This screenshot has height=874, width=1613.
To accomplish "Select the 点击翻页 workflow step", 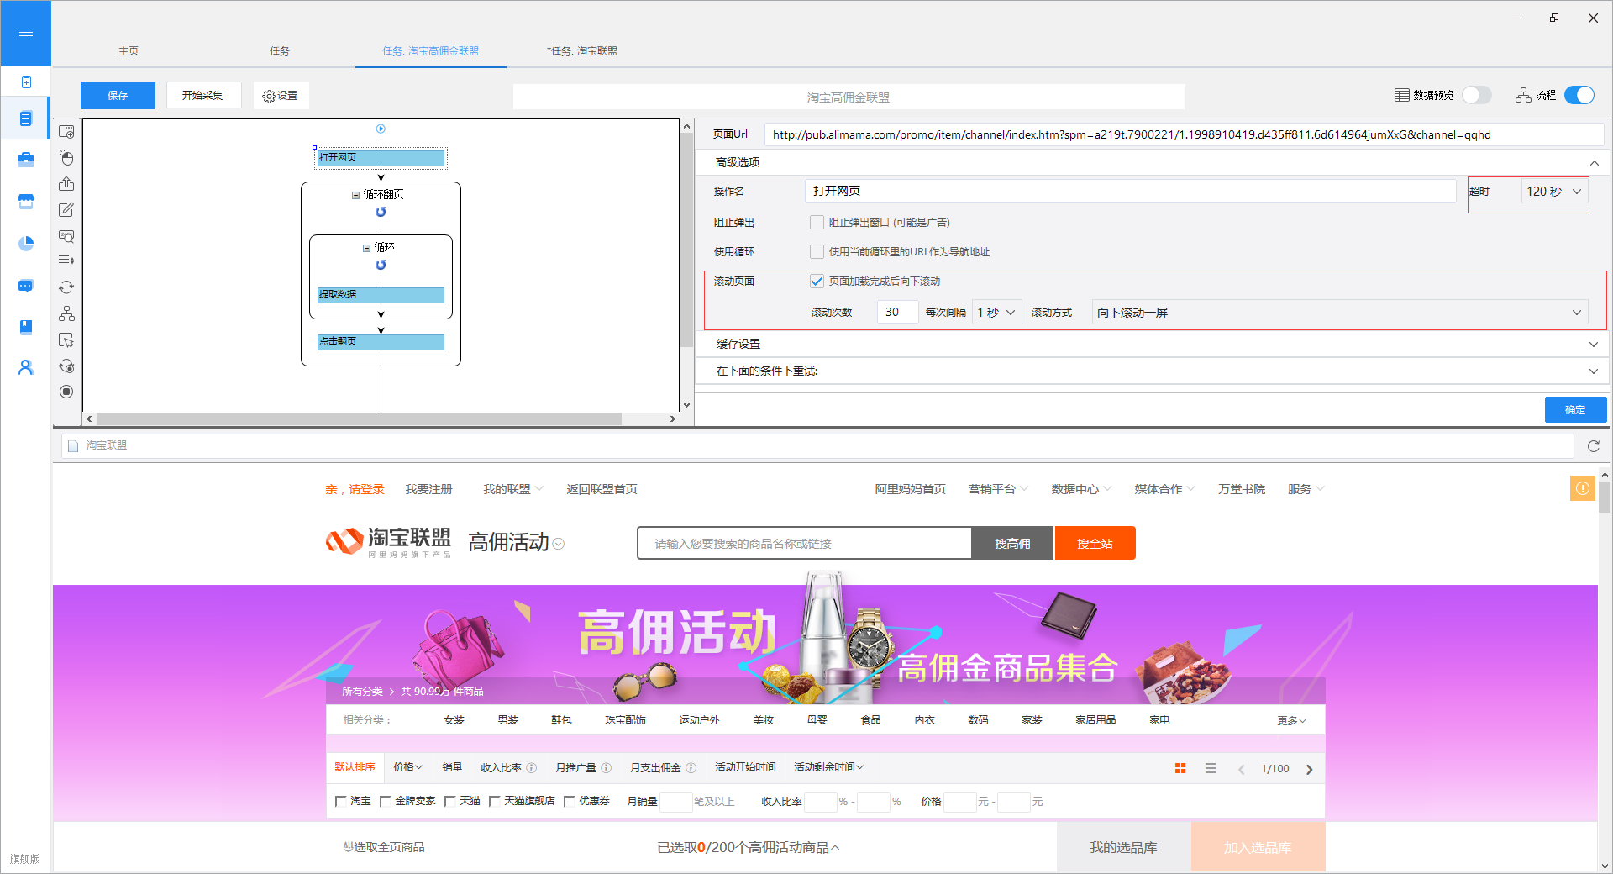I will point(381,342).
